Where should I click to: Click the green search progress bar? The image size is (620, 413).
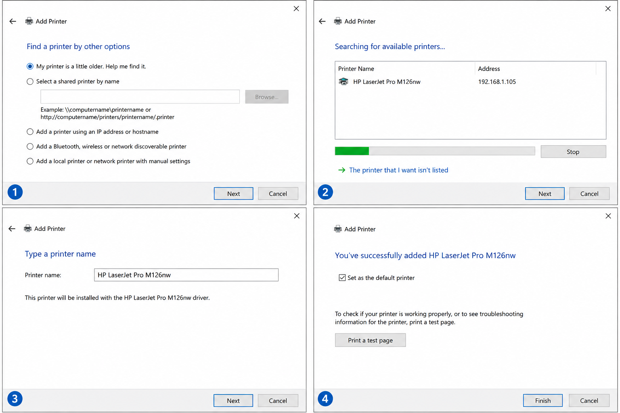tap(435, 151)
